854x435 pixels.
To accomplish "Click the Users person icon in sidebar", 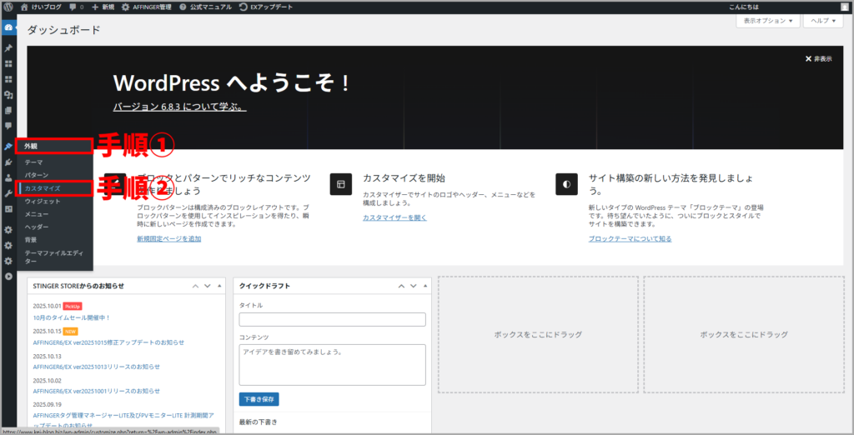I will click(x=8, y=177).
